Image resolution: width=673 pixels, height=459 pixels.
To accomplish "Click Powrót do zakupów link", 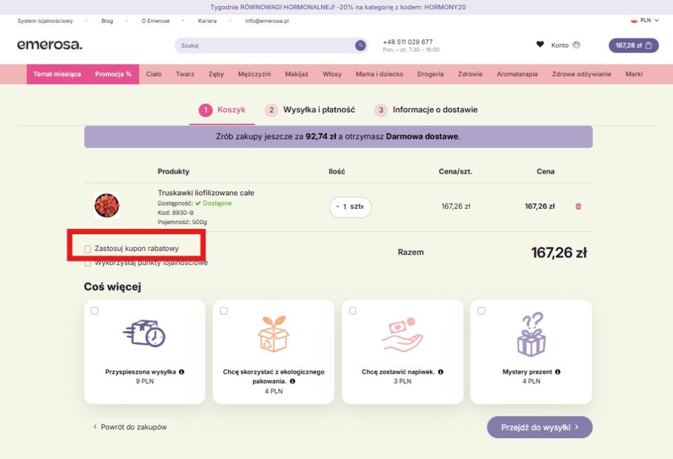I will [x=130, y=427].
